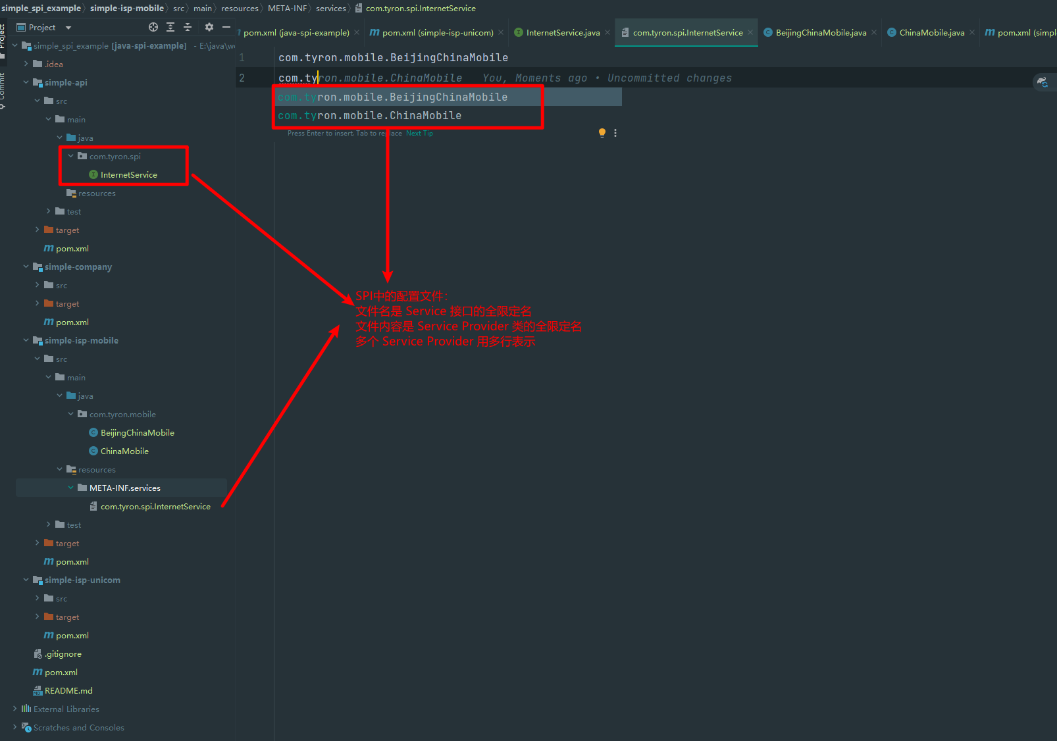Open BeijingChinaMobile class in tree
The image size is (1057, 741).
click(x=132, y=432)
